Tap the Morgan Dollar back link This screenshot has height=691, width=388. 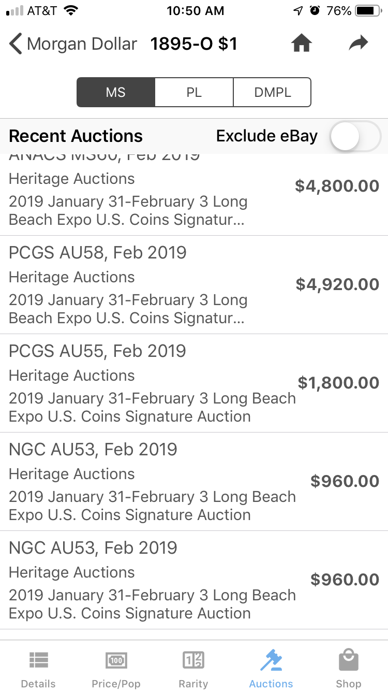[x=82, y=44]
